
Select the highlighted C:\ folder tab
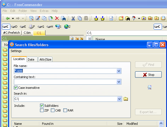(x=39, y=33)
